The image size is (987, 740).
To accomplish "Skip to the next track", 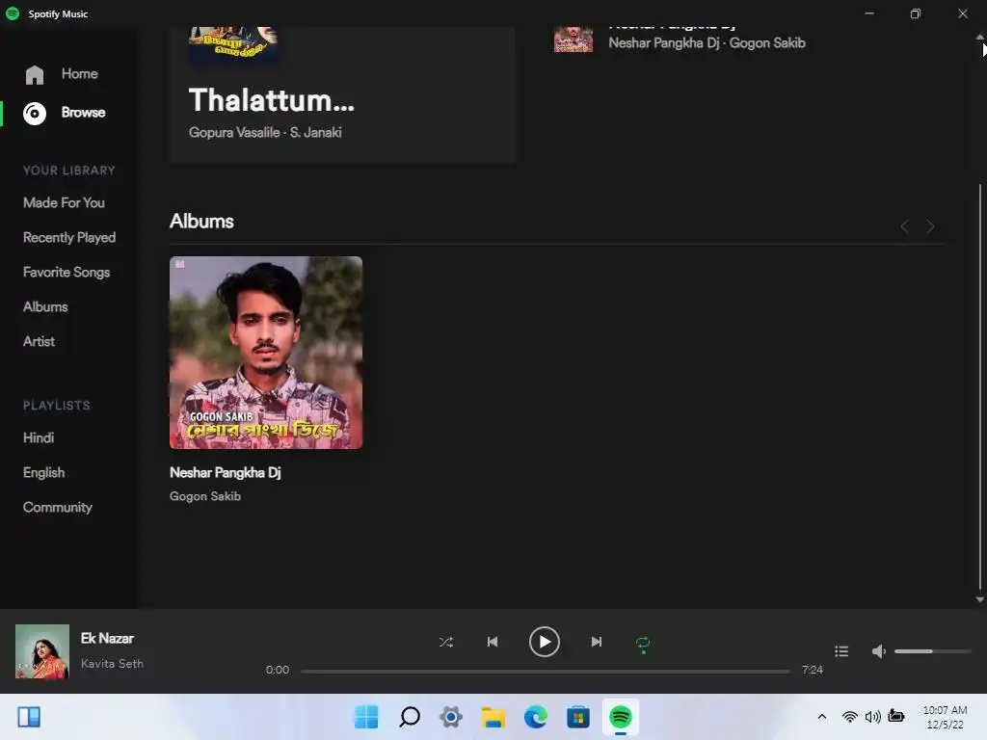I will coord(596,642).
